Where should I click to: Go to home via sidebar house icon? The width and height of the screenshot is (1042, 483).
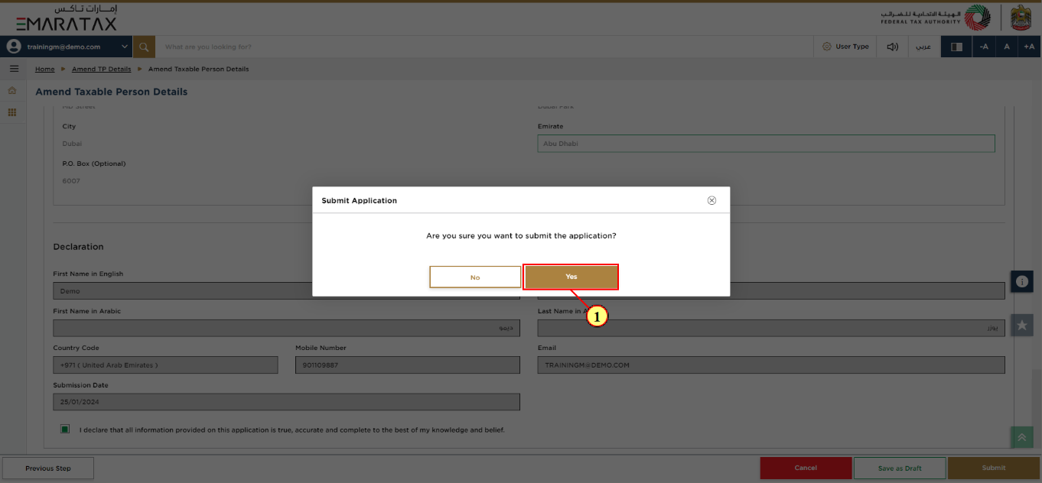click(12, 91)
